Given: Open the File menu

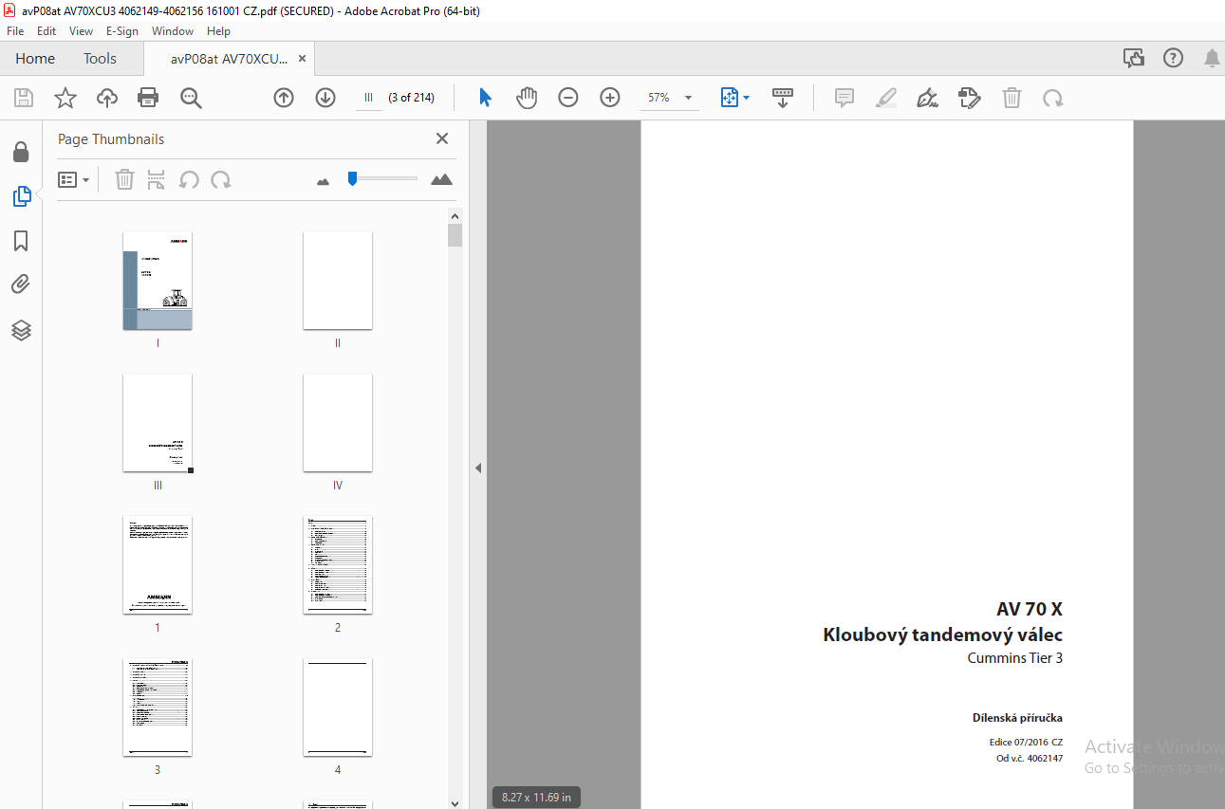Looking at the screenshot, I should click(x=15, y=31).
